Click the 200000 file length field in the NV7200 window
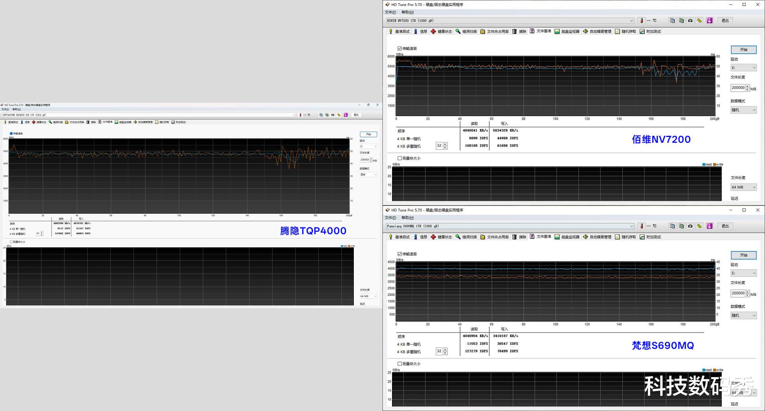Image resolution: width=765 pixels, height=411 pixels. [738, 88]
